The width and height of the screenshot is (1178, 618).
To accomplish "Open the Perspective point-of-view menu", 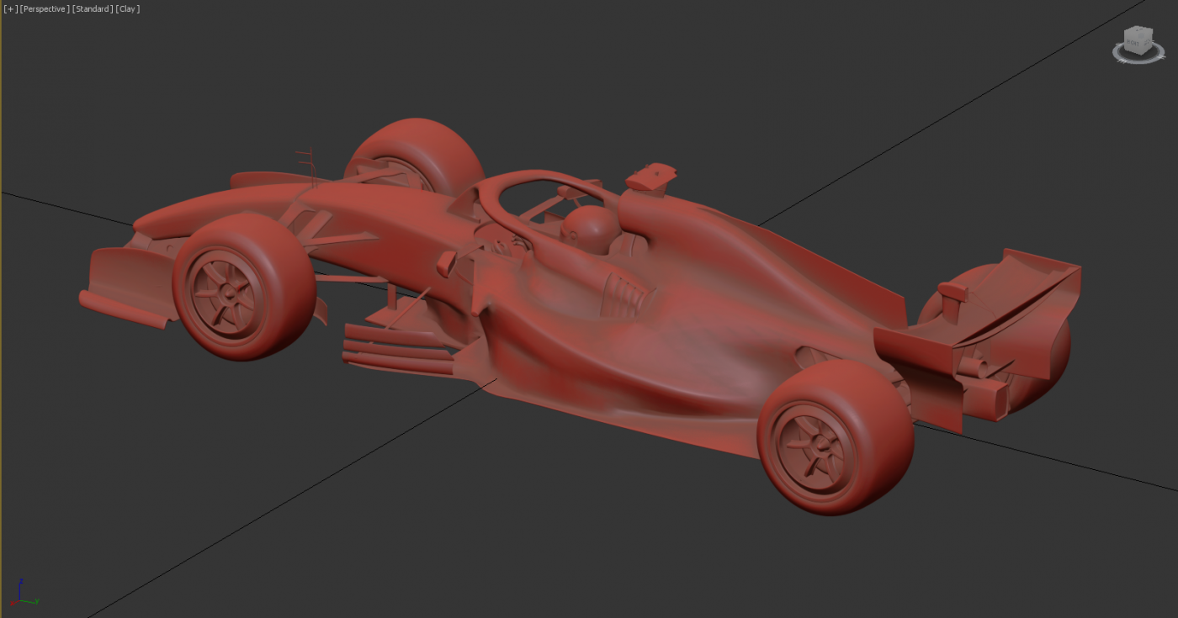I will point(45,8).
